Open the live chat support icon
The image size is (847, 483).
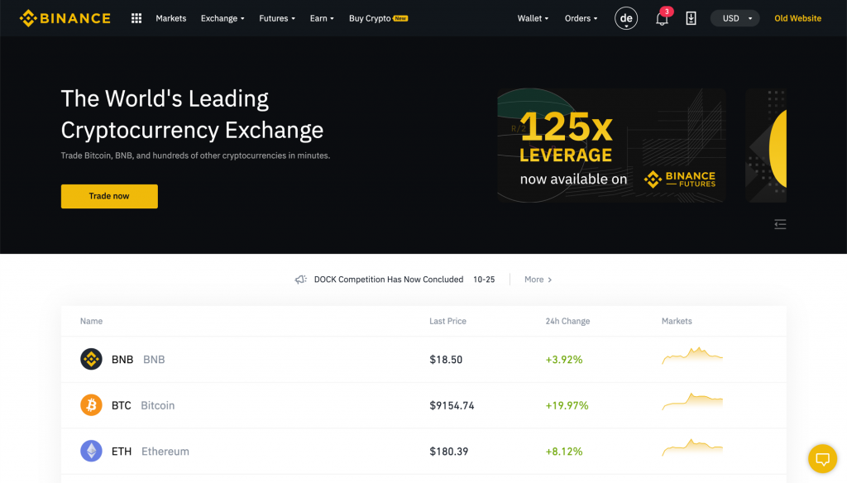[x=822, y=459]
